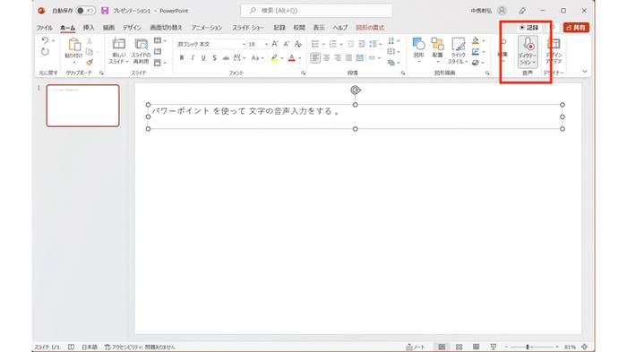This screenshot has width=627, height=352.
Task: Start Slide Show from status bar icon
Action: pyautogui.click(x=493, y=347)
